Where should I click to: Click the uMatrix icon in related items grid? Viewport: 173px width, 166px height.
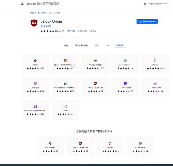pos(155,61)
